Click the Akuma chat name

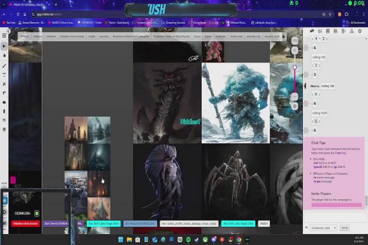[315, 86]
